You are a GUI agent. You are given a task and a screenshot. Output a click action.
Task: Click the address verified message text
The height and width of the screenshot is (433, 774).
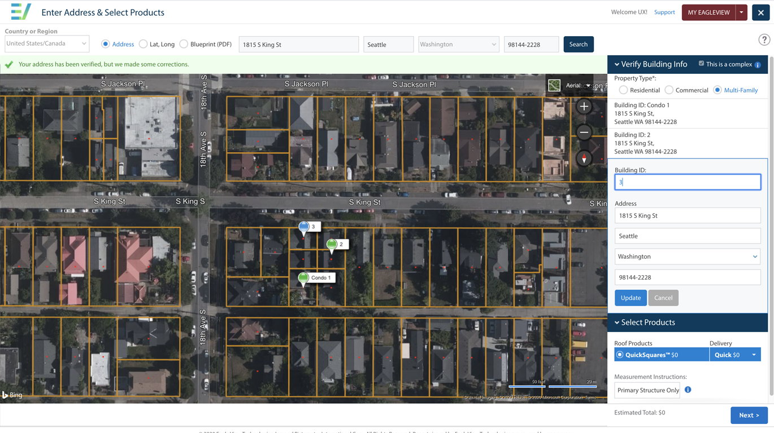pyautogui.click(x=103, y=64)
